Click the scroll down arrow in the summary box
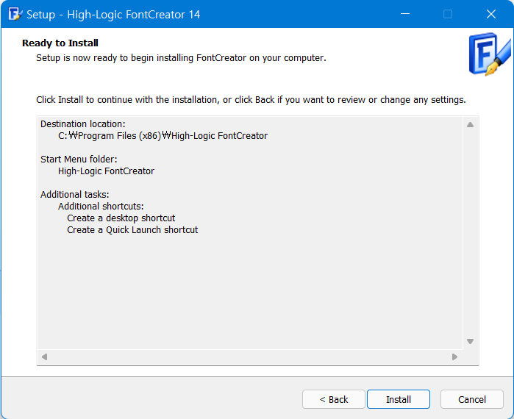The height and width of the screenshot is (419, 514). [x=470, y=341]
